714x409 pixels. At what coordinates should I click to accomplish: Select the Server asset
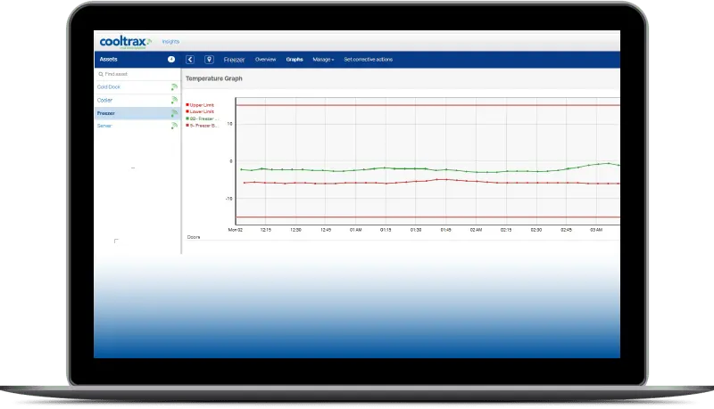point(104,126)
